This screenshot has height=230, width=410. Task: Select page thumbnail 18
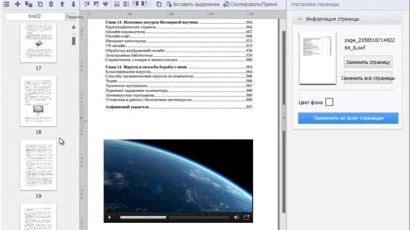click(38, 101)
